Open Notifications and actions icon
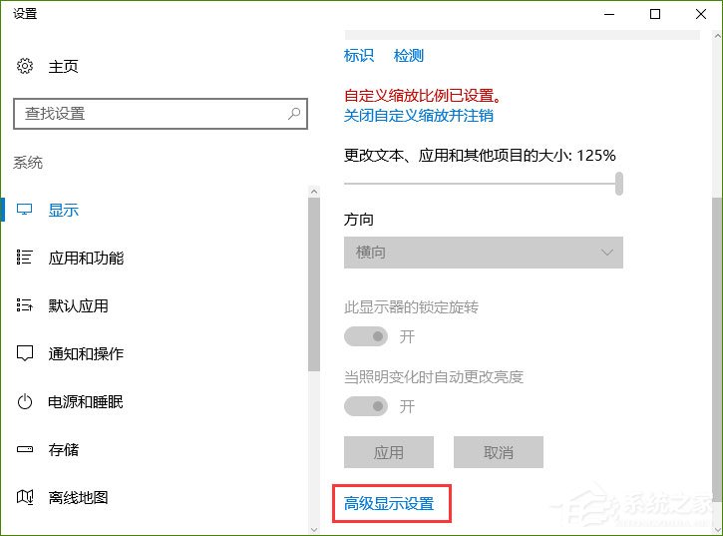 [x=25, y=354]
